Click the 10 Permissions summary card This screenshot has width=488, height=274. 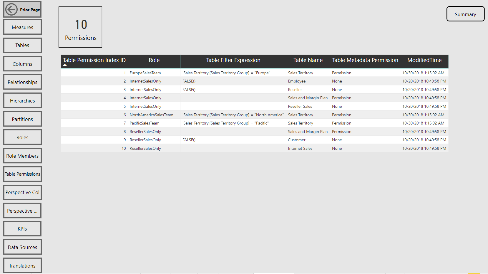[x=80, y=27]
